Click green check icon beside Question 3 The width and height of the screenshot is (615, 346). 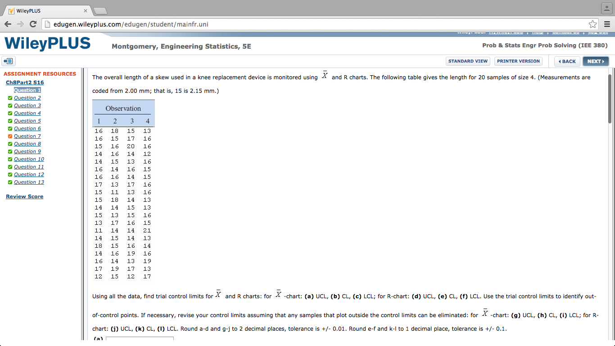[x=10, y=105]
